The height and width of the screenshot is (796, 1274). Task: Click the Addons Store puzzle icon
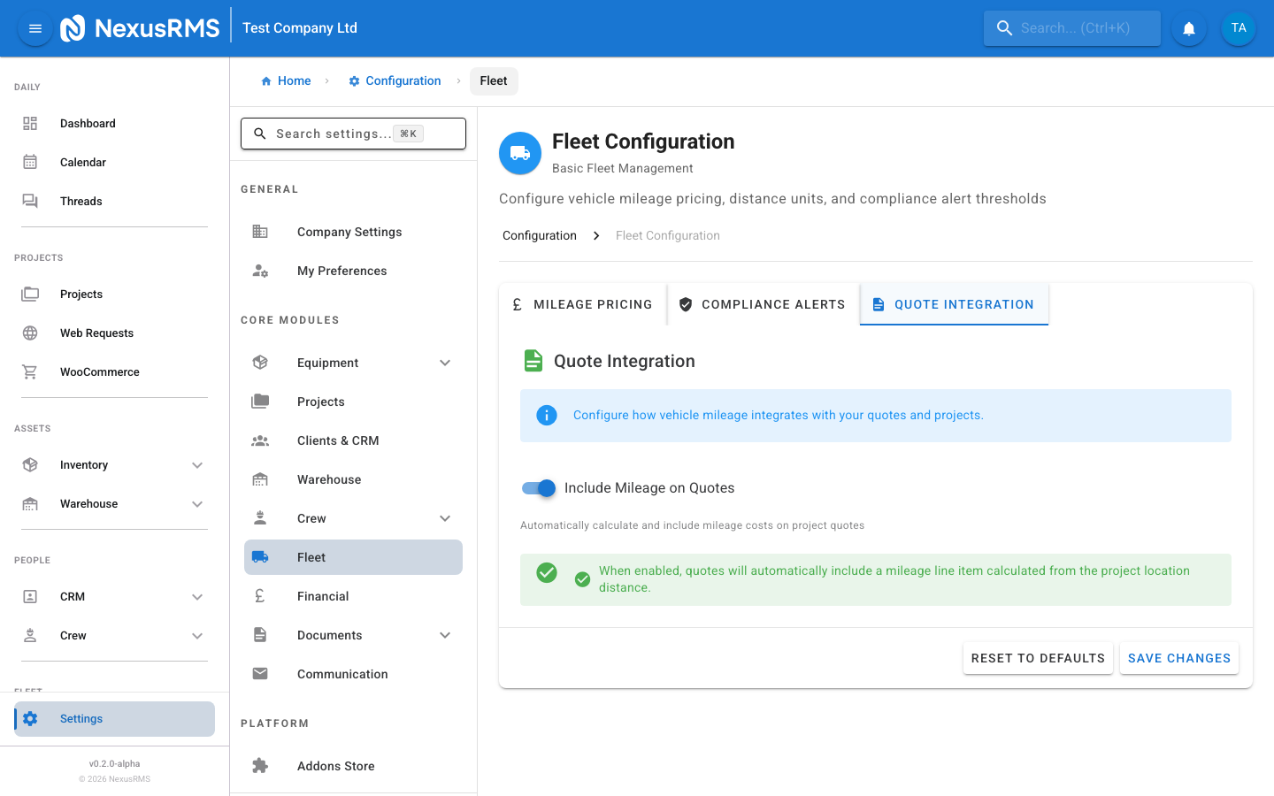(x=260, y=766)
